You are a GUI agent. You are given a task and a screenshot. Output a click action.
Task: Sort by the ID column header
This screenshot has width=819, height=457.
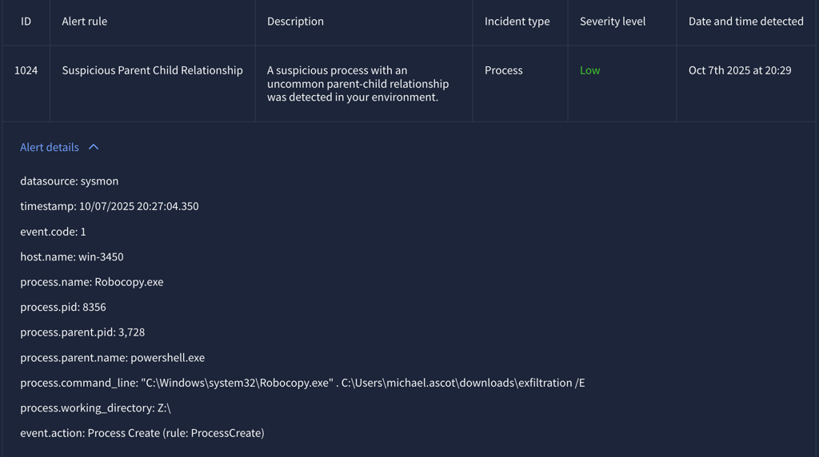pos(26,22)
